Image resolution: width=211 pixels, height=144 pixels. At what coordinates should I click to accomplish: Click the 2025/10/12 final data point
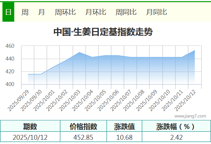pyautogui.click(x=195, y=50)
